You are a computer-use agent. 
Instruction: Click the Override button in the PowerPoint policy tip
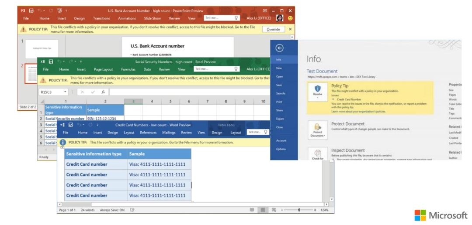273,29
